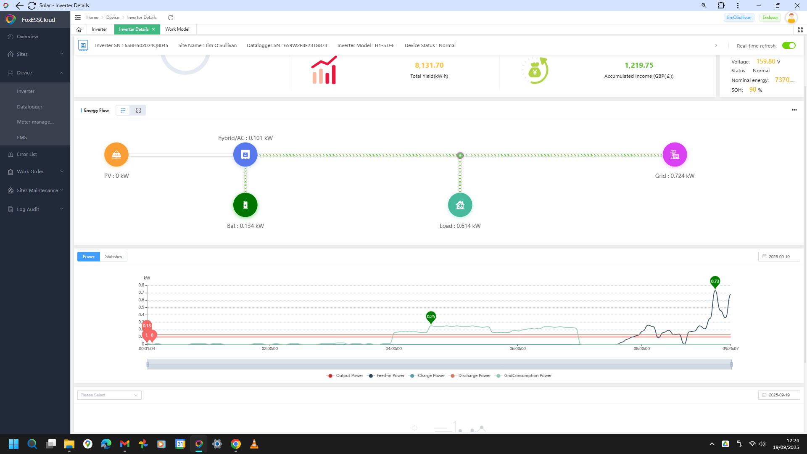Switch to the Work Model tab
The width and height of the screenshot is (807, 454).
(x=177, y=29)
